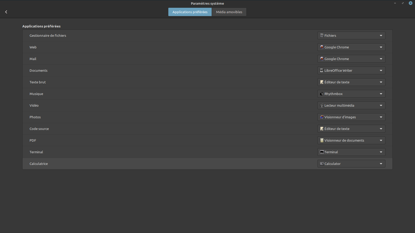
Task: Close the Paramètres système window
Action: click(x=411, y=3)
